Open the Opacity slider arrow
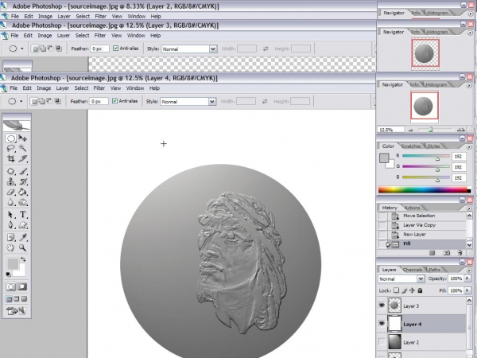Viewport: 477px width, 358px height. 467,278
